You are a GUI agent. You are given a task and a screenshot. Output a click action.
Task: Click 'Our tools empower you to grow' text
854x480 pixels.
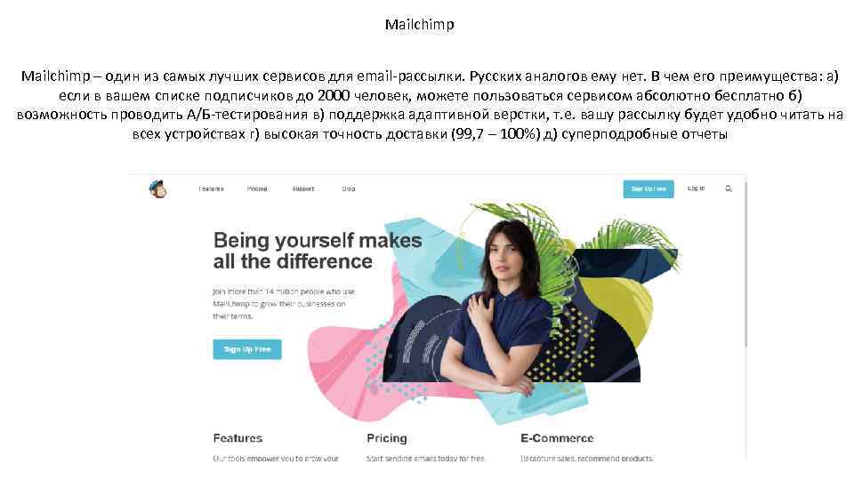click(276, 459)
